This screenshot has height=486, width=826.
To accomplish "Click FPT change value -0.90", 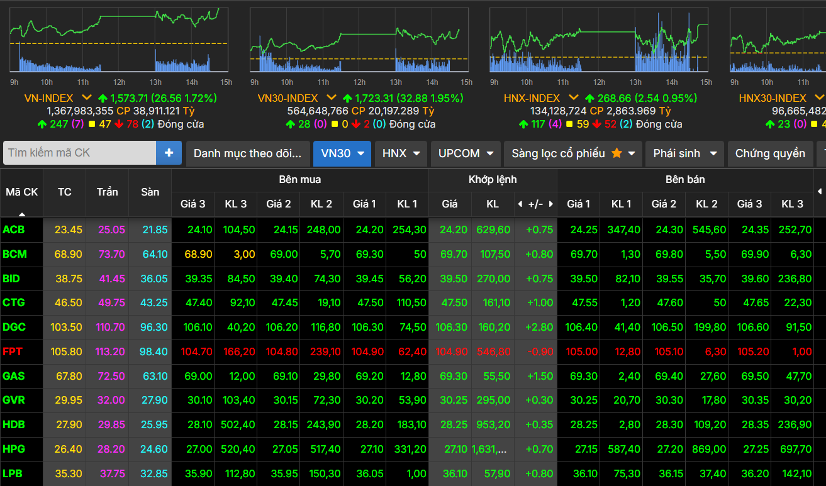I will [x=540, y=351].
